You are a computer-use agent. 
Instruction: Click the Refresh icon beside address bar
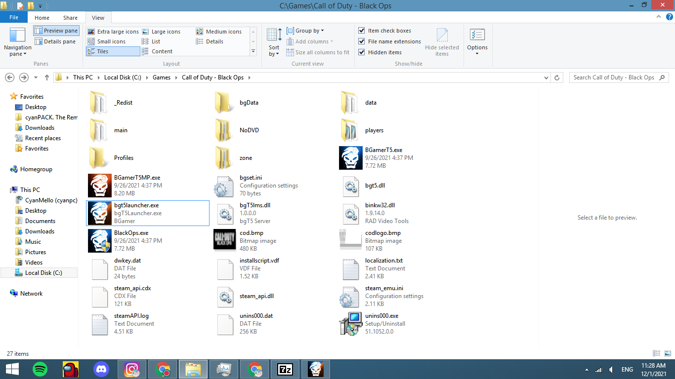point(557,77)
